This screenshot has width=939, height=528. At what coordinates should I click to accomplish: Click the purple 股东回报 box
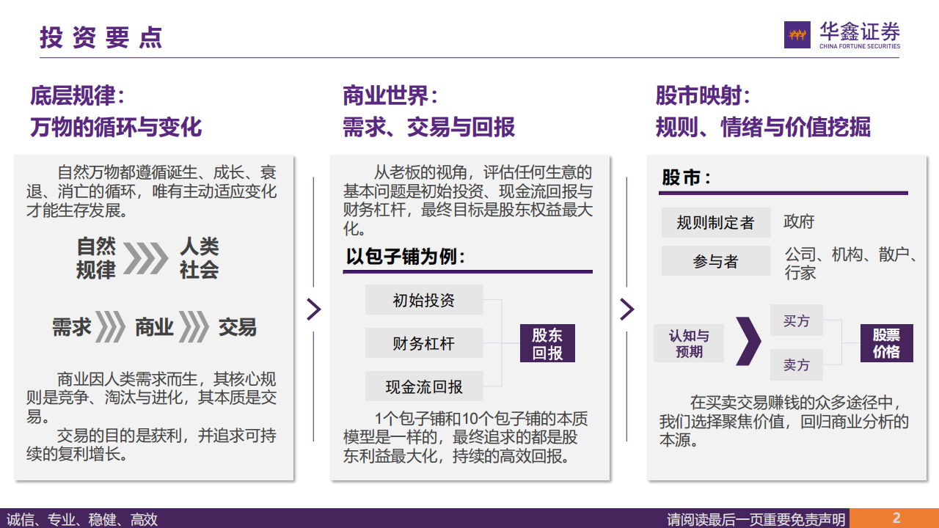(547, 343)
